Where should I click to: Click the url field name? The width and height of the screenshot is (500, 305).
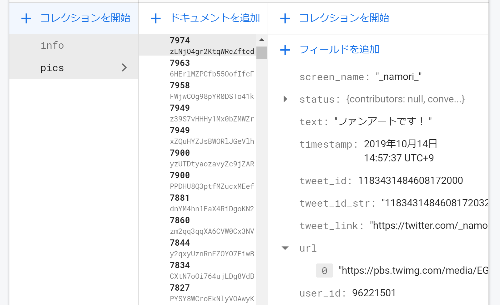point(308,248)
